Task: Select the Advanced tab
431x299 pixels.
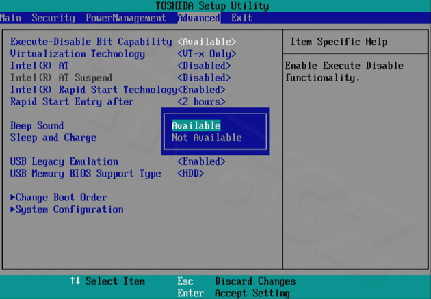Action: (x=198, y=18)
